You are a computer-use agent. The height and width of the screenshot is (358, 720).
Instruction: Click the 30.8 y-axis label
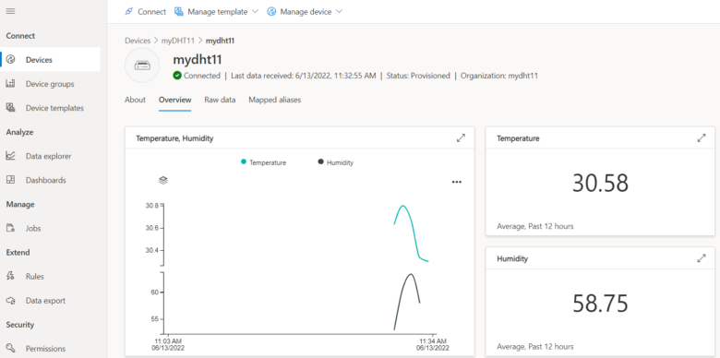pyautogui.click(x=152, y=206)
